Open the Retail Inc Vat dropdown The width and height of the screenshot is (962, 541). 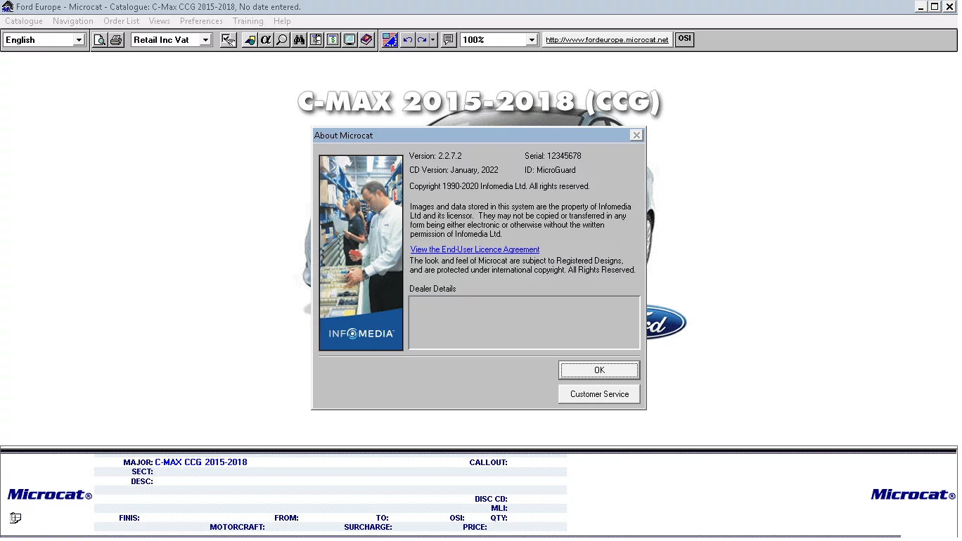point(205,39)
